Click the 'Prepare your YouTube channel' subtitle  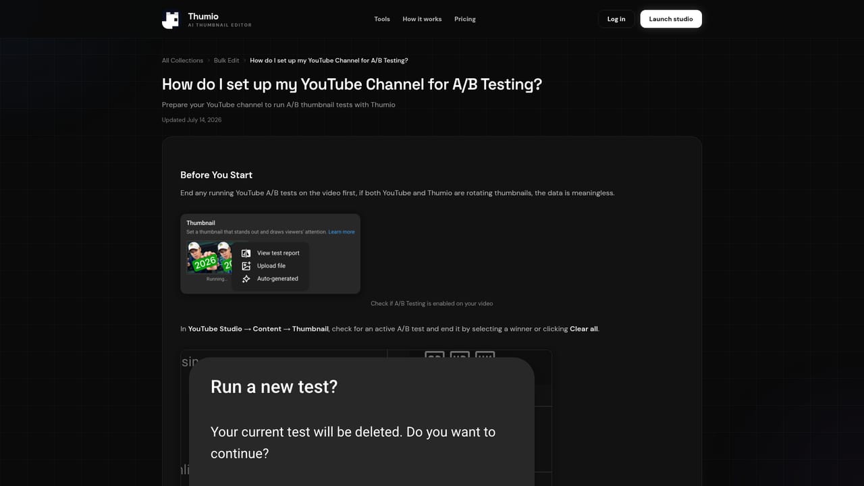[x=279, y=105]
